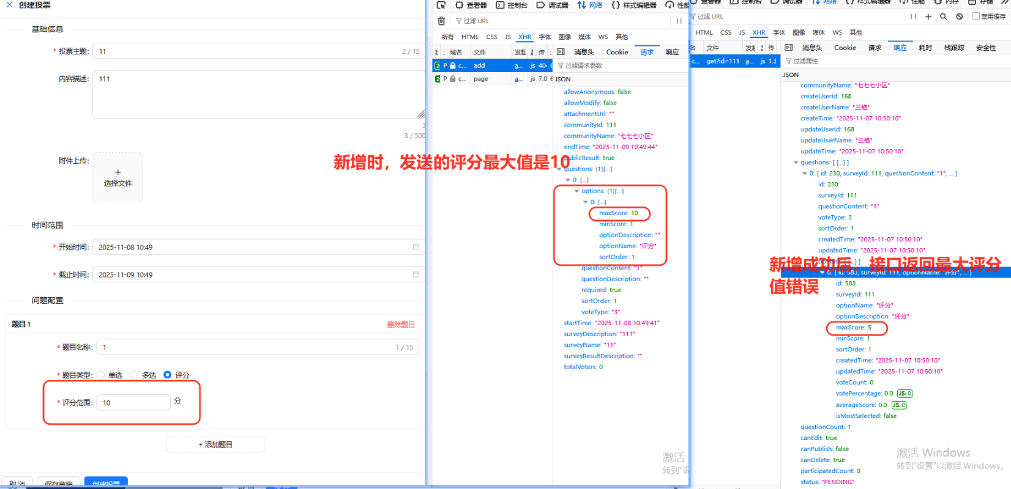1011x489 pixels.
Task: Focus the 过滤 URL field in left devtools
Action: pyautogui.click(x=560, y=21)
